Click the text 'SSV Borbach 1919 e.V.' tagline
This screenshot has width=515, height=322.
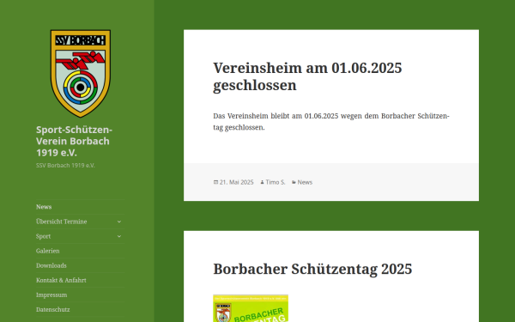(65, 166)
